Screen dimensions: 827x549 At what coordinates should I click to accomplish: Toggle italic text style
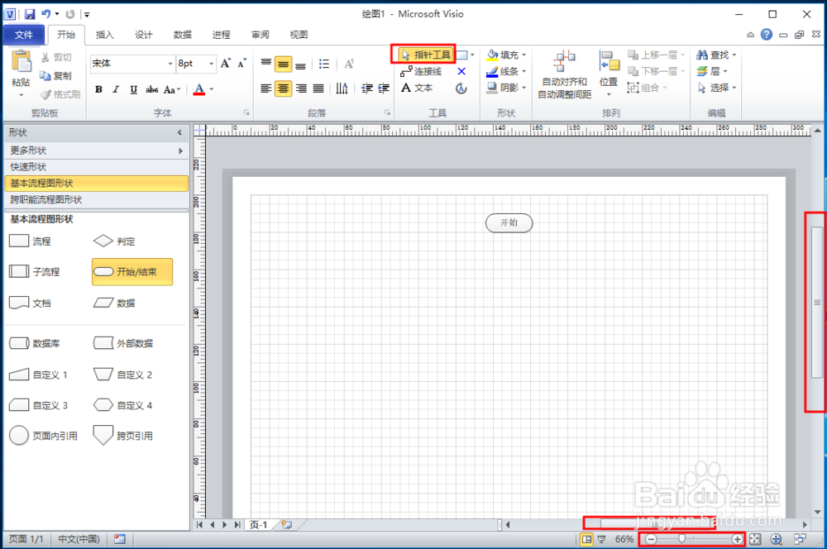point(116,89)
